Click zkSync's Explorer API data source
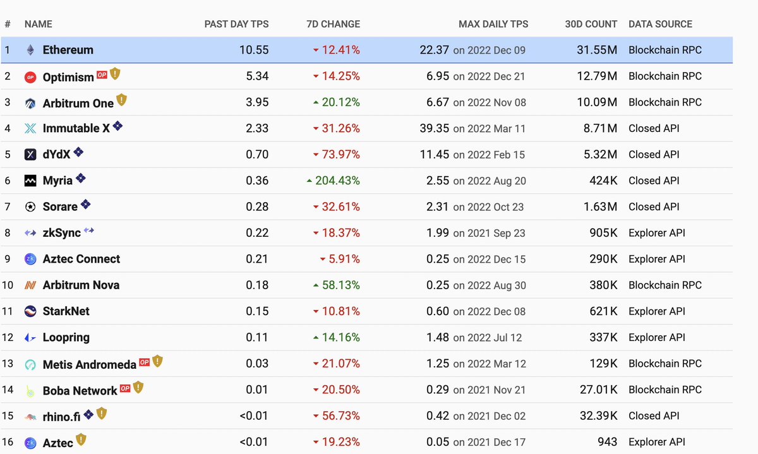This screenshot has width=758, height=454. pyautogui.click(x=657, y=233)
